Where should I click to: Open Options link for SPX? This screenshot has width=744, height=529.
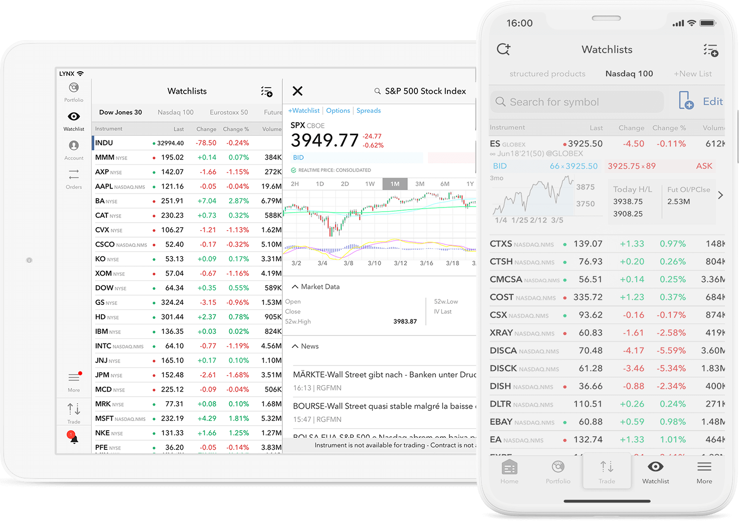(x=338, y=111)
